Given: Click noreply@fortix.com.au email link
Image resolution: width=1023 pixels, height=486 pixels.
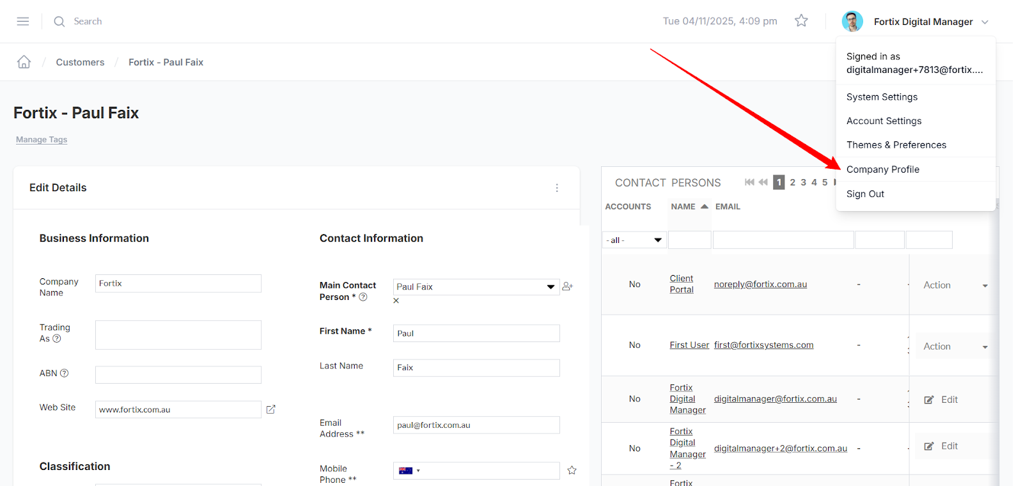Looking at the screenshot, I should pyautogui.click(x=760, y=285).
